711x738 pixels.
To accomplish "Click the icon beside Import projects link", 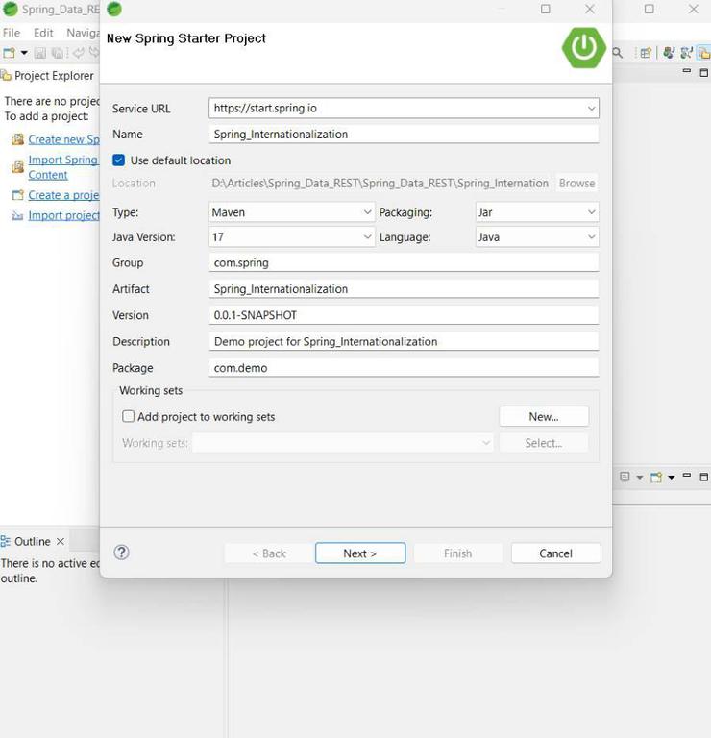I will (x=17, y=215).
